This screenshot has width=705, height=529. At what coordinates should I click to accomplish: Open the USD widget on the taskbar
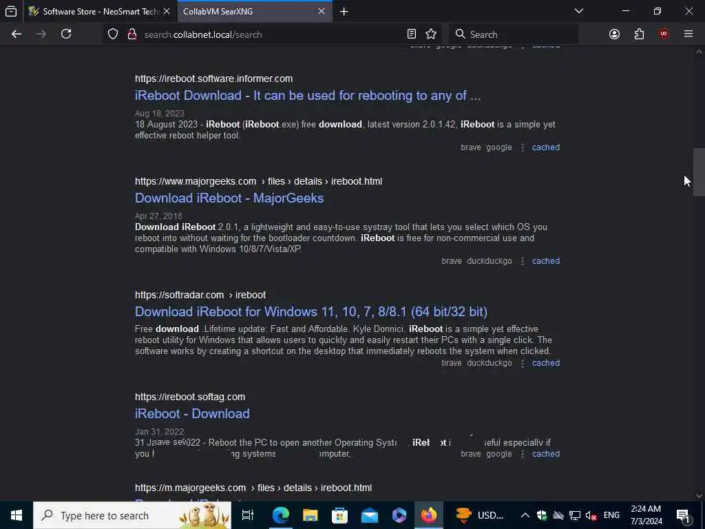[479, 515]
